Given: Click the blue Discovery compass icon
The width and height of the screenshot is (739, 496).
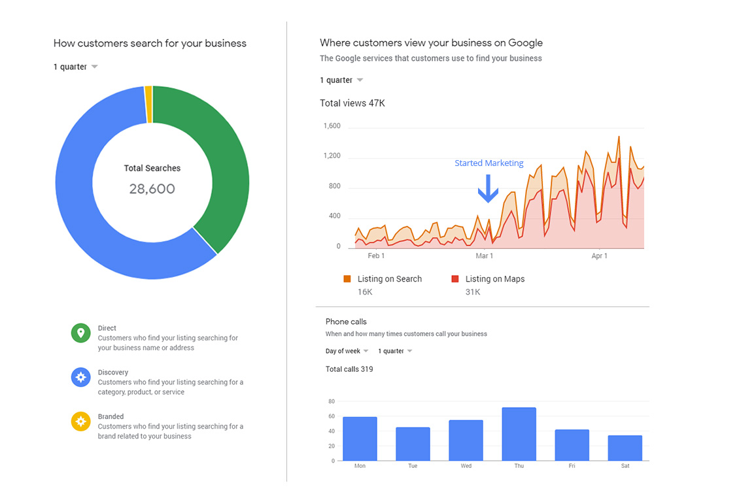Looking at the screenshot, I should (x=80, y=377).
